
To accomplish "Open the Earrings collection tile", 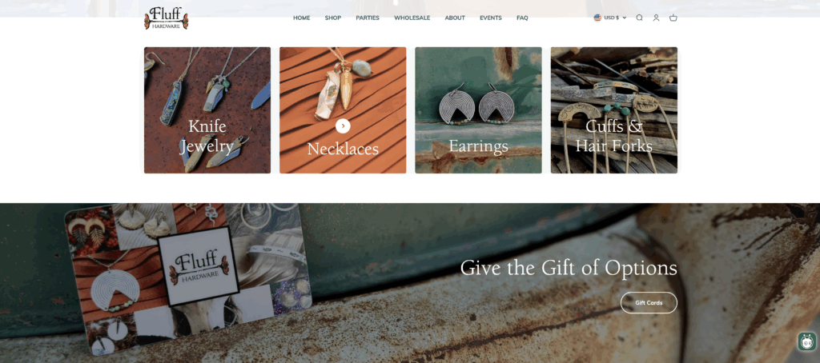I will (479, 110).
